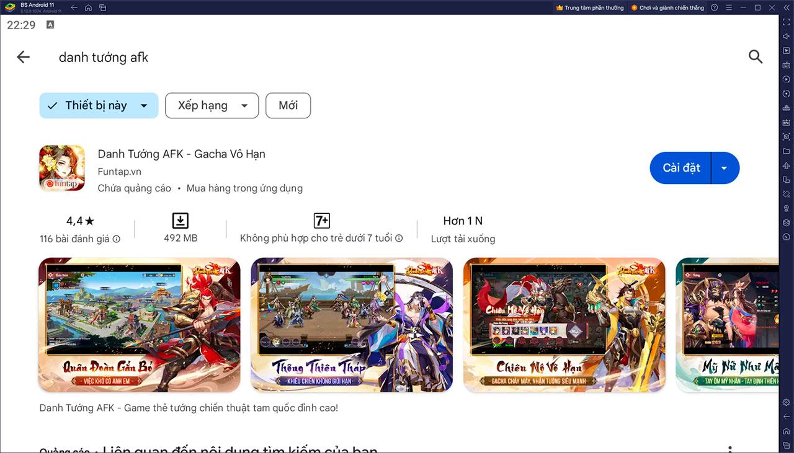The height and width of the screenshot is (453, 794).
Task: Click the Lượt tải xuống label
Action: (463, 239)
